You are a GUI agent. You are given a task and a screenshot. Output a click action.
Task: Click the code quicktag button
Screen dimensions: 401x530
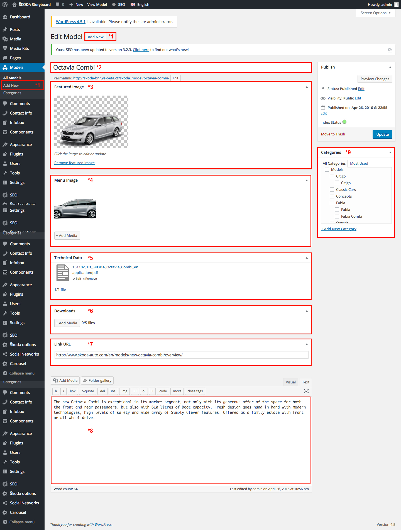coord(163,391)
